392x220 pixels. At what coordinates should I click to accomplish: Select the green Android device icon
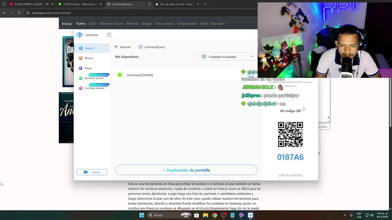tap(120, 75)
